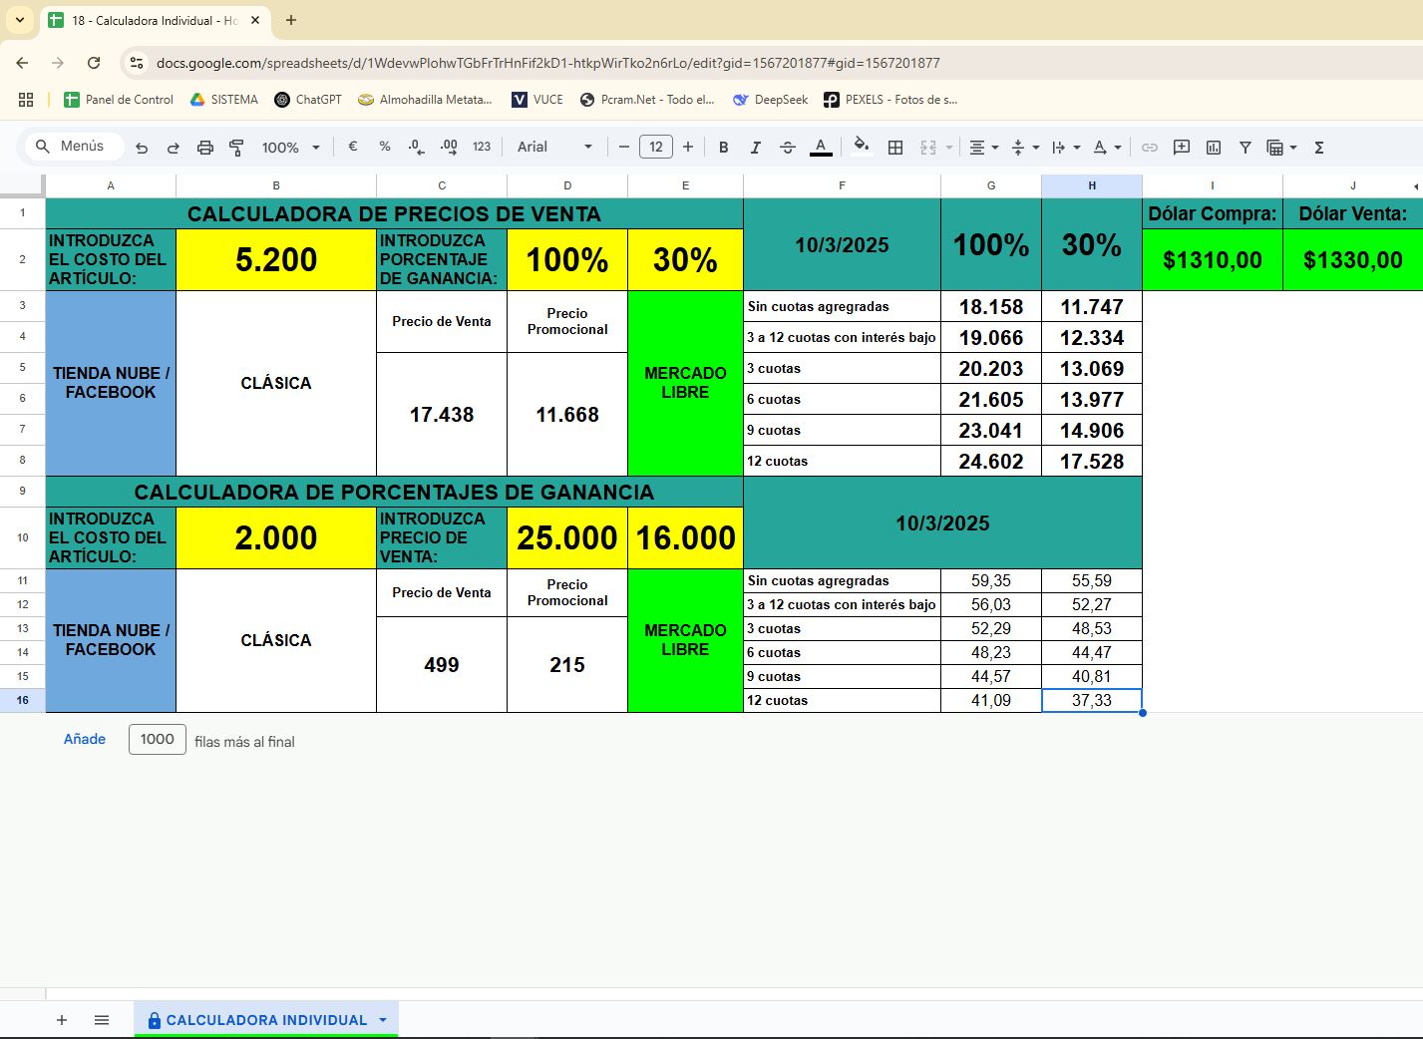Select the paint format tool
The height and width of the screenshot is (1039, 1423).
tap(236, 148)
